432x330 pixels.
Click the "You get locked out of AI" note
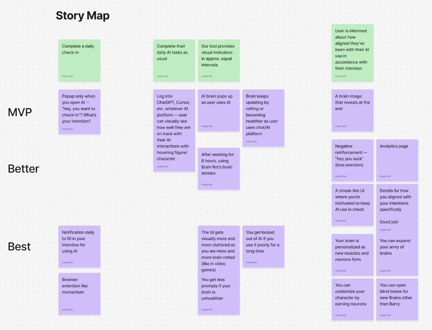[x=263, y=246]
